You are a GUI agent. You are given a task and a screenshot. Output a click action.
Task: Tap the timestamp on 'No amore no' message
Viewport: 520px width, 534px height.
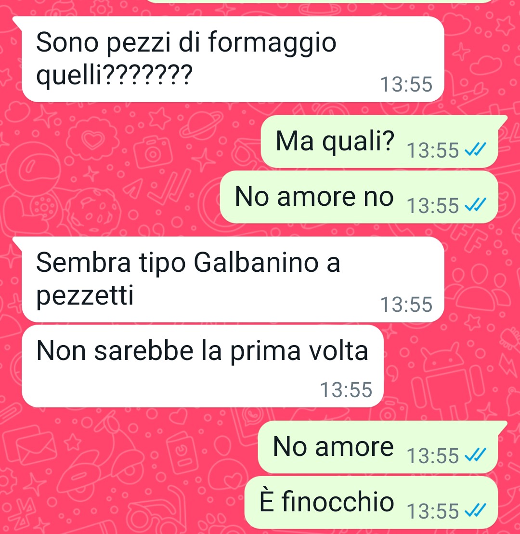click(x=433, y=206)
